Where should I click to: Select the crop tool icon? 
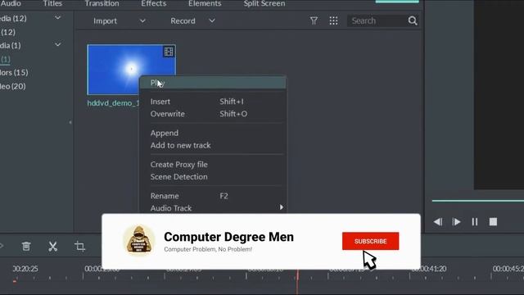[79, 247]
